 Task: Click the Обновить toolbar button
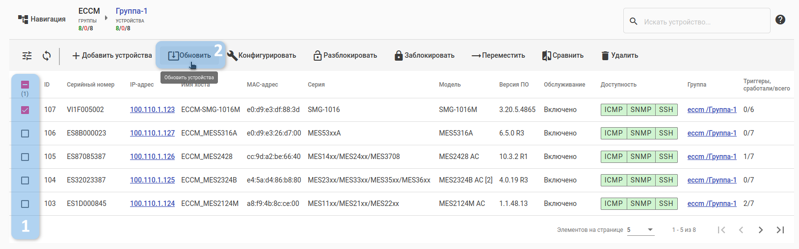(x=189, y=56)
